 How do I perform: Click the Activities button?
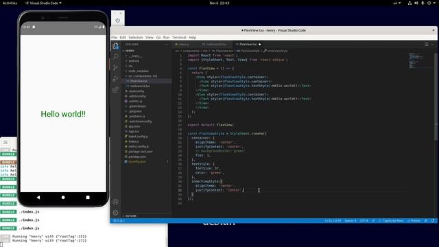coord(10,3)
